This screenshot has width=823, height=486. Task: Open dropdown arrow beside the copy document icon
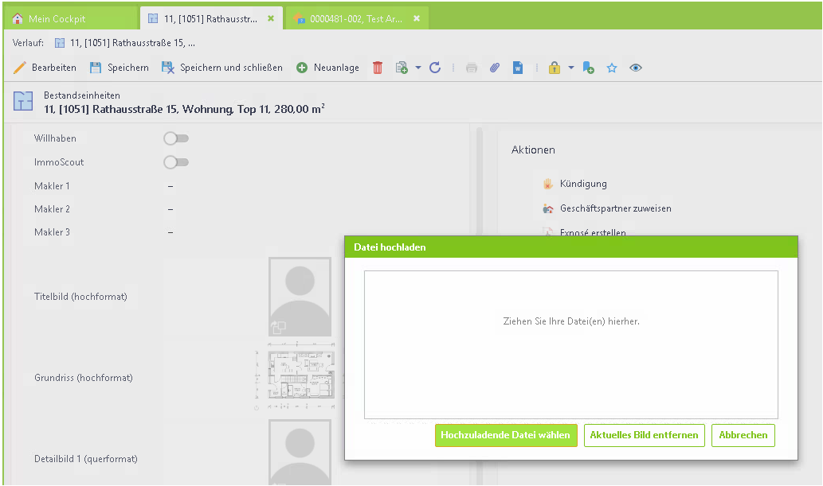(418, 68)
